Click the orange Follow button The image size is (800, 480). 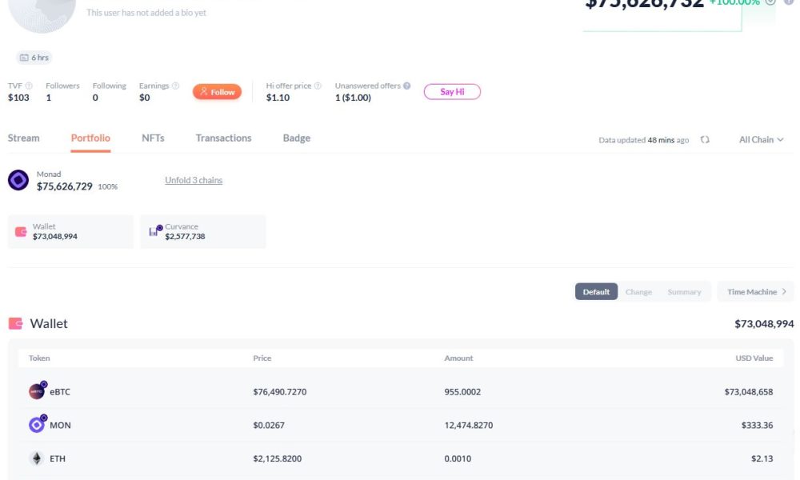[x=218, y=92]
